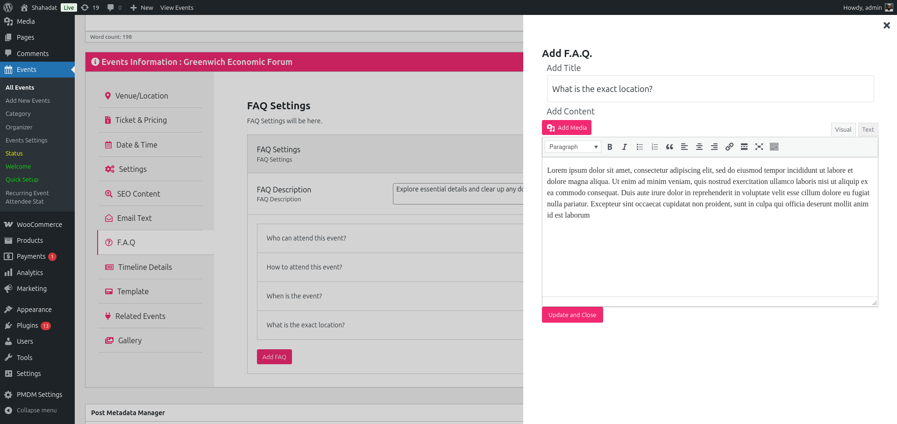Collapse the admin sidebar menu
The width and height of the screenshot is (897, 424).
click(x=37, y=410)
